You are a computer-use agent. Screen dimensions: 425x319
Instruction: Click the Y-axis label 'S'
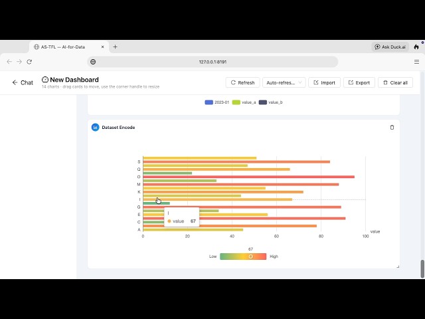pos(139,161)
